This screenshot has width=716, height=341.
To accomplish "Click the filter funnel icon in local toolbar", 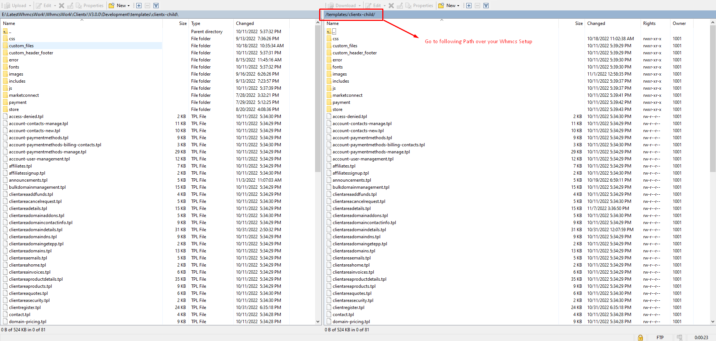I will pos(156,6).
